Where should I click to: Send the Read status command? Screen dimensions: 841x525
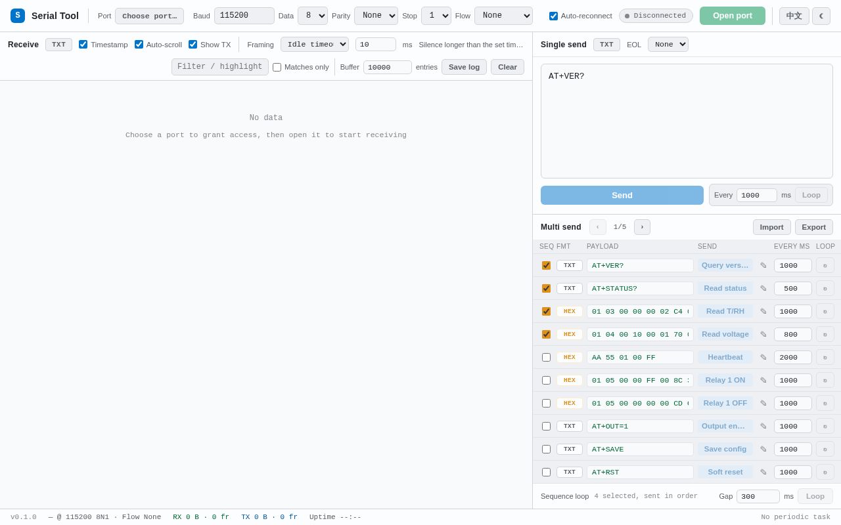(725, 288)
